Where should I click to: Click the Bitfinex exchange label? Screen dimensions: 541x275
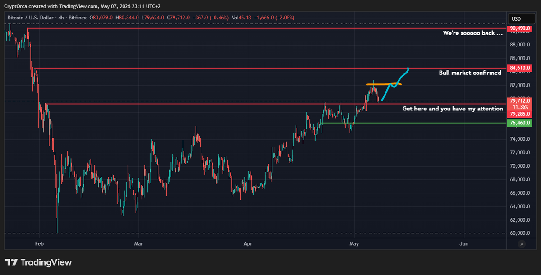coord(77,18)
